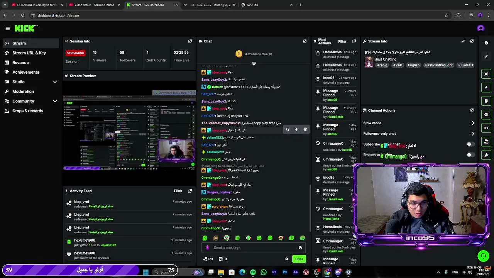Select the FirstPlaythrought stream tag
494x278 pixels.
[438, 65]
